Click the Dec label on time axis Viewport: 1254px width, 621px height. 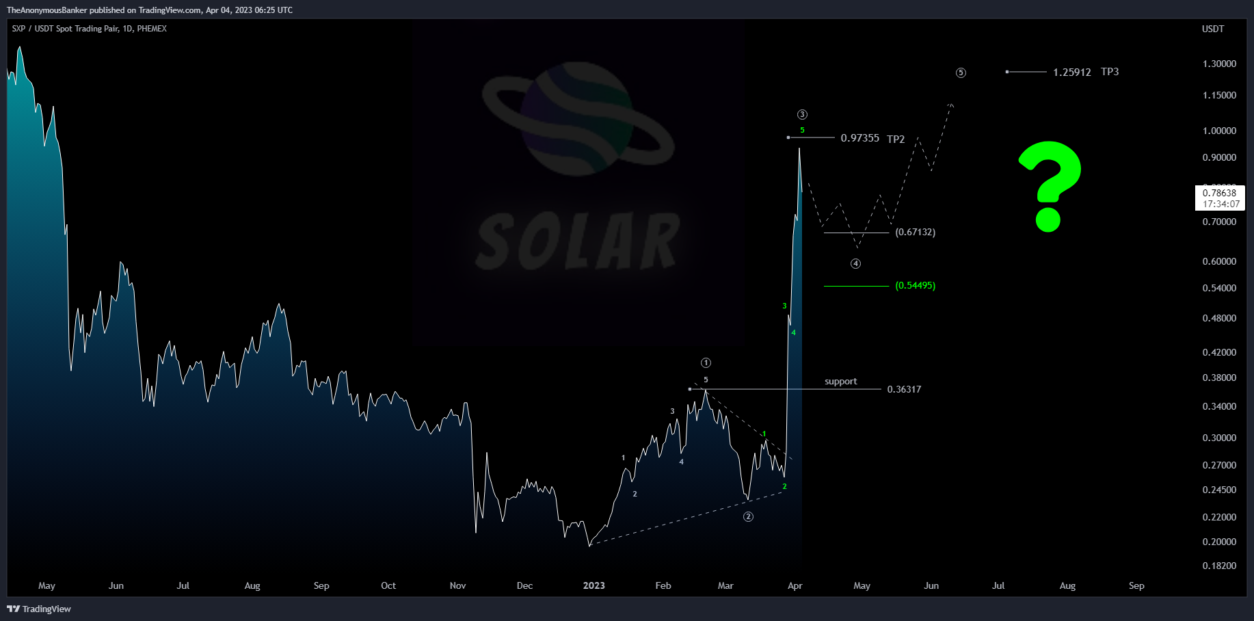pos(524,585)
